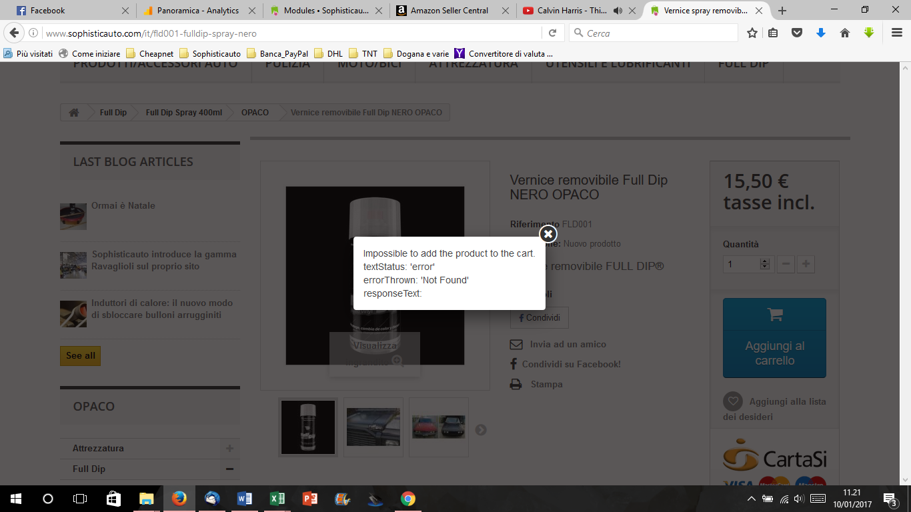Screen dimensions: 911x512
Task: Switch to the Calvin Harris YouTube tab
Action: coord(571,11)
